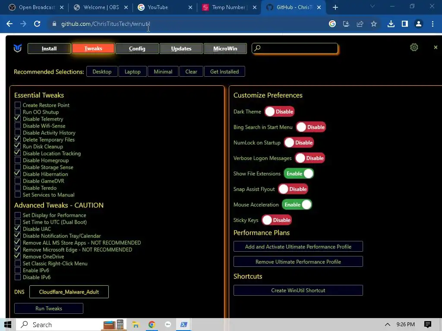Open the Chrome three-dot menu
This screenshot has height=331, width=442.
[x=433, y=24]
